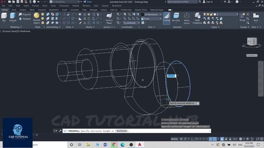Click the PRESSPULL command line input
Image resolution: width=264 pixels, height=148 pixels.
pyautogui.click(x=137, y=131)
